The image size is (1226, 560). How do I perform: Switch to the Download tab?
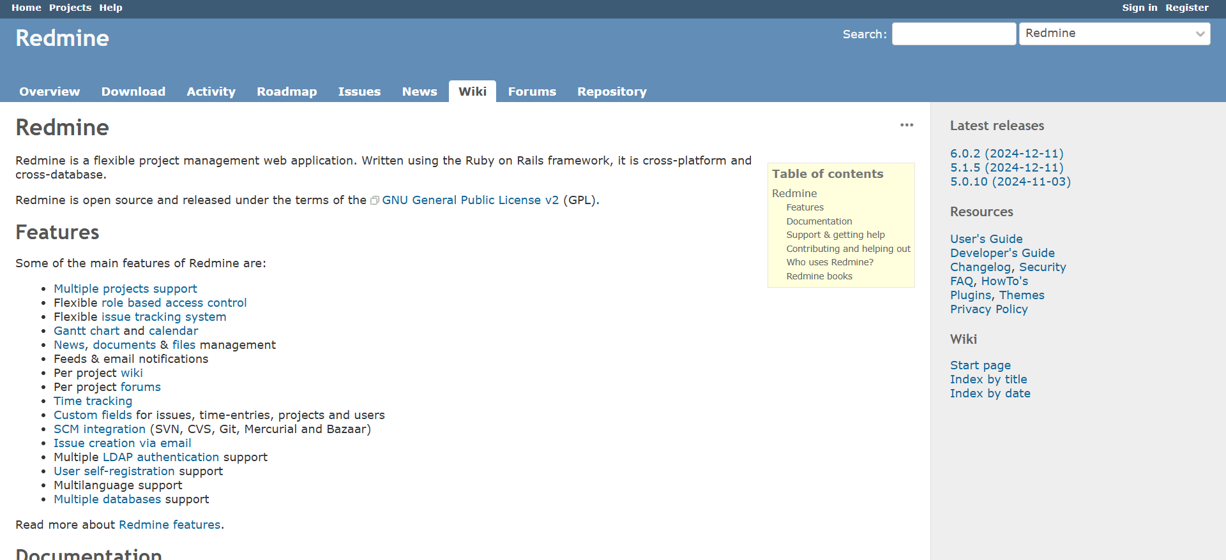133,91
